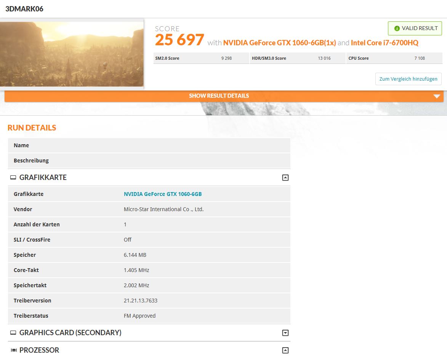Click the 3DMARK06 page title

pyautogui.click(x=24, y=9)
